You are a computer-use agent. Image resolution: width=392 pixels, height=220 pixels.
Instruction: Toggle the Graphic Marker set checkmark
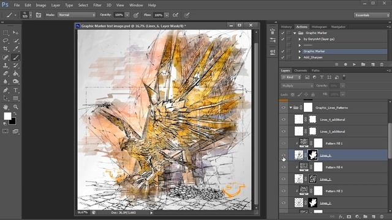coord(283,33)
